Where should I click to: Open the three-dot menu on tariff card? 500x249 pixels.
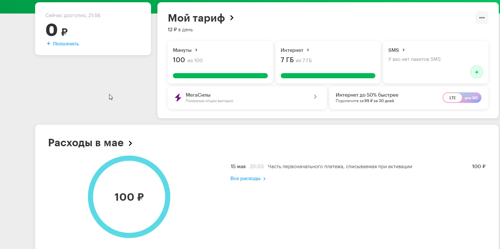(482, 18)
